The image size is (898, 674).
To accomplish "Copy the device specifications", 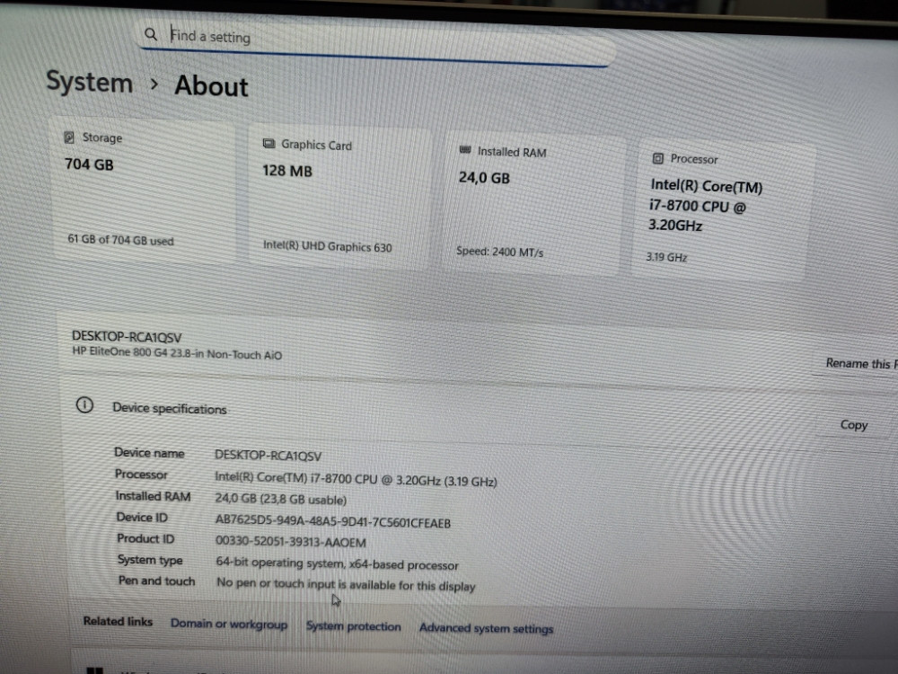I will (x=853, y=425).
